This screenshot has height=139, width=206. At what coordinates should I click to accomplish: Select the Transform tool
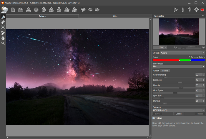[3, 27]
